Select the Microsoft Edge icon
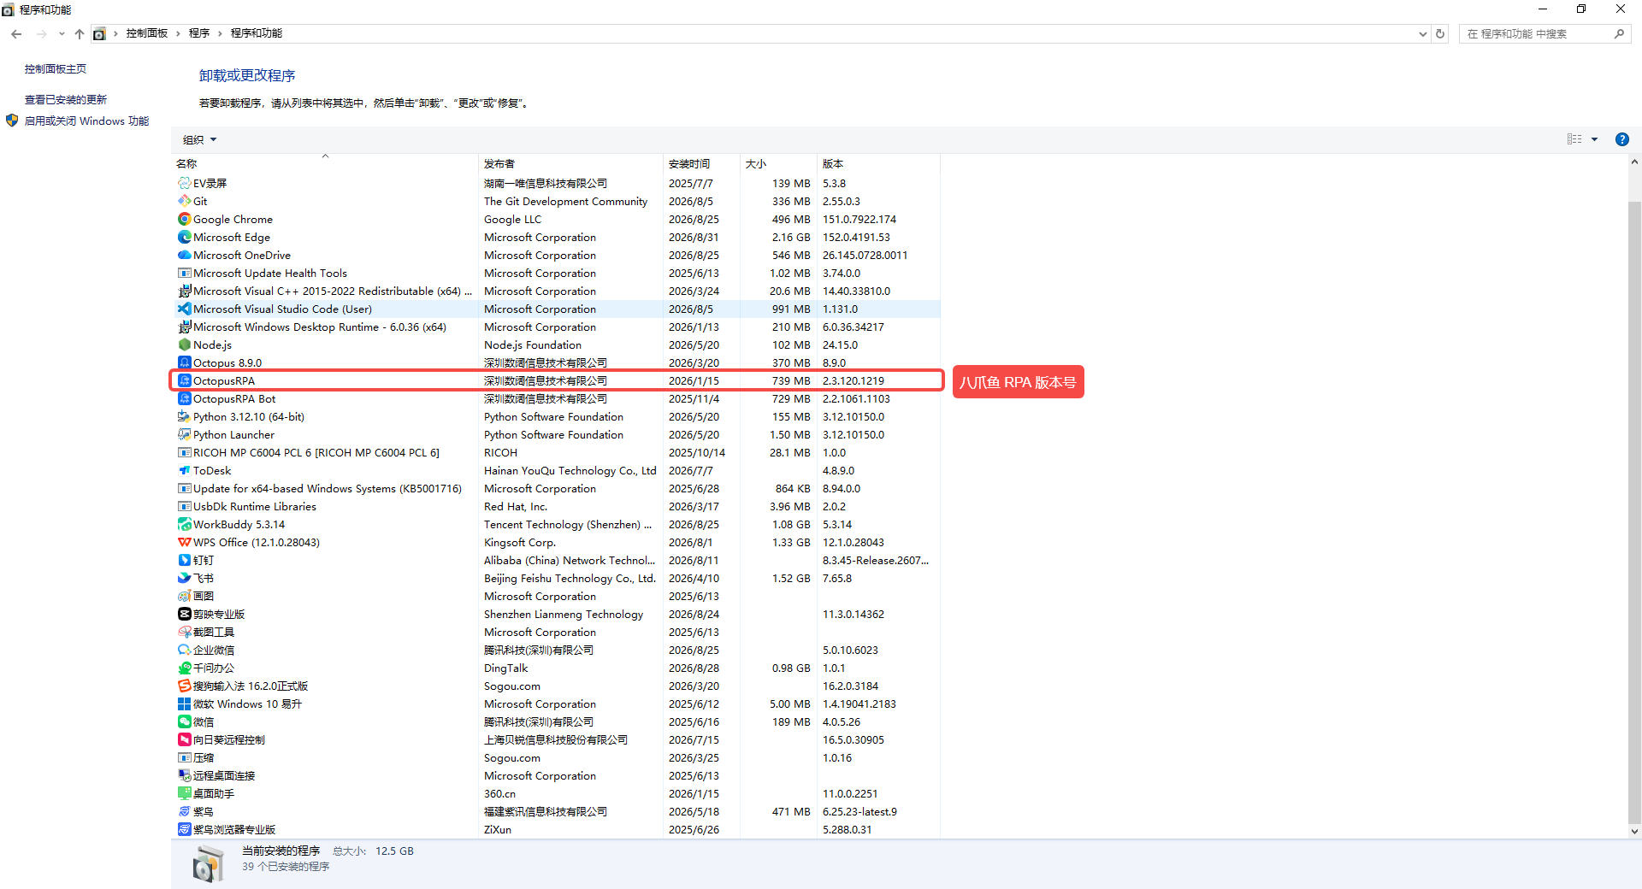 tap(184, 237)
